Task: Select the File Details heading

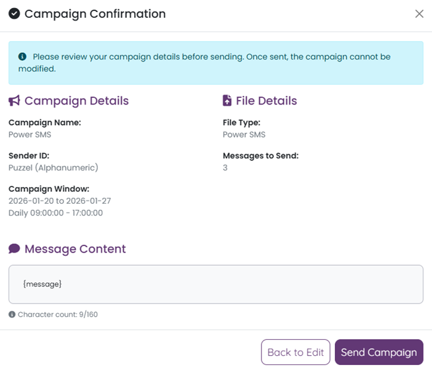Action: tap(266, 101)
